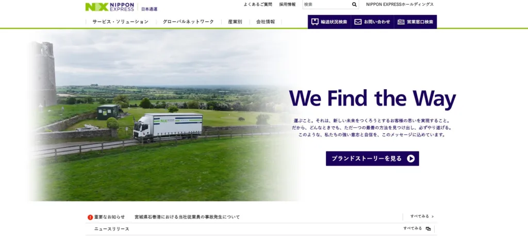Click the package tracking icon
This screenshot has height=239, width=528.
coord(315,22)
